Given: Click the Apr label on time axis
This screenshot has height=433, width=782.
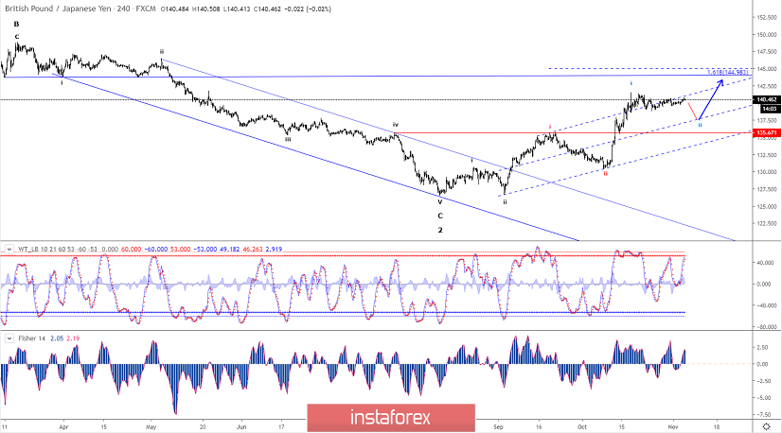Looking at the screenshot, I should click(63, 427).
